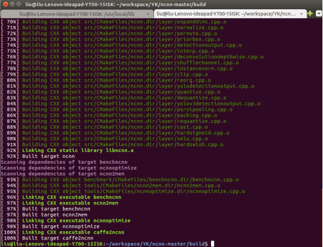Click the line building benchncnn.cpp.o

(x=120, y=179)
